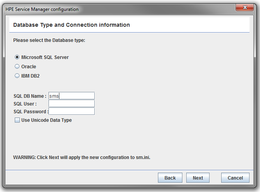
Task: Enable the Use Unicode Data Type checkbox
Action: (x=17, y=120)
